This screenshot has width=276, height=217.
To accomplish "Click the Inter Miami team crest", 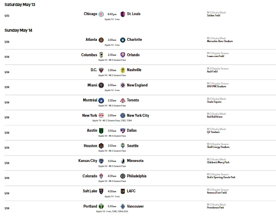I will [101, 85].
